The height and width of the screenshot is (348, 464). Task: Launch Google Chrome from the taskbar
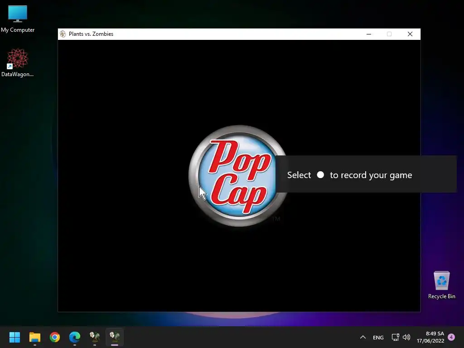click(x=55, y=337)
